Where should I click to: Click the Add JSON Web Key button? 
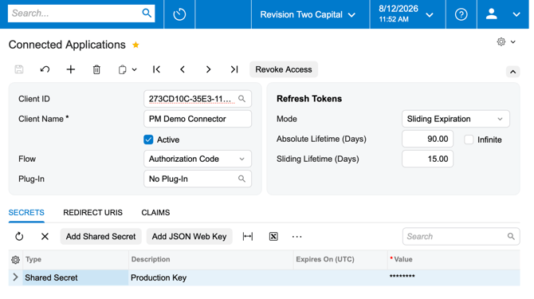[189, 236]
